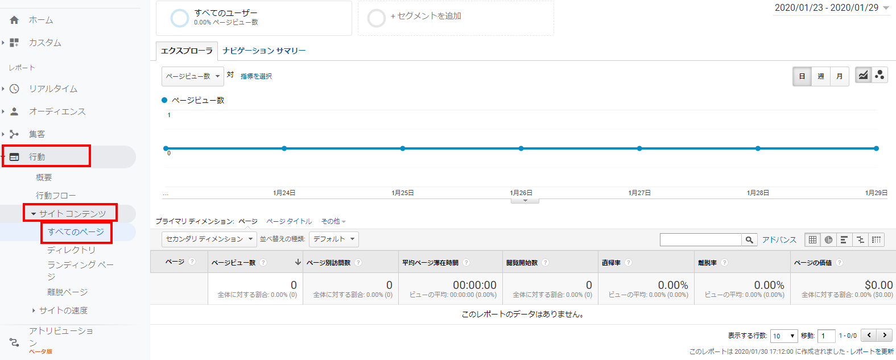Switch the chart to motion bubble view
896x360 pixels.
(880, 75)
